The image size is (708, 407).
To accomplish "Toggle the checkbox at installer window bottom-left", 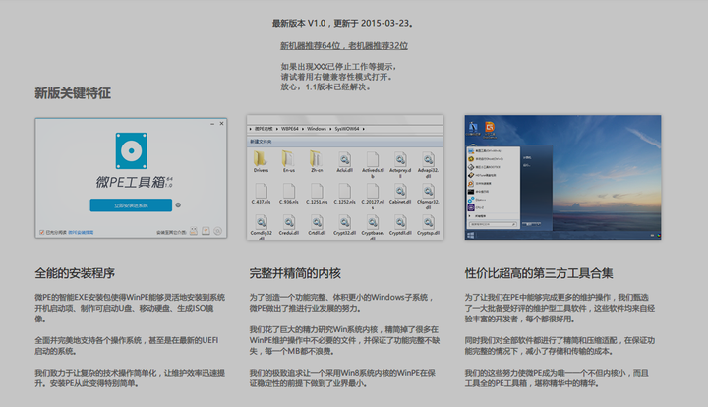I will tap(42, 232).
